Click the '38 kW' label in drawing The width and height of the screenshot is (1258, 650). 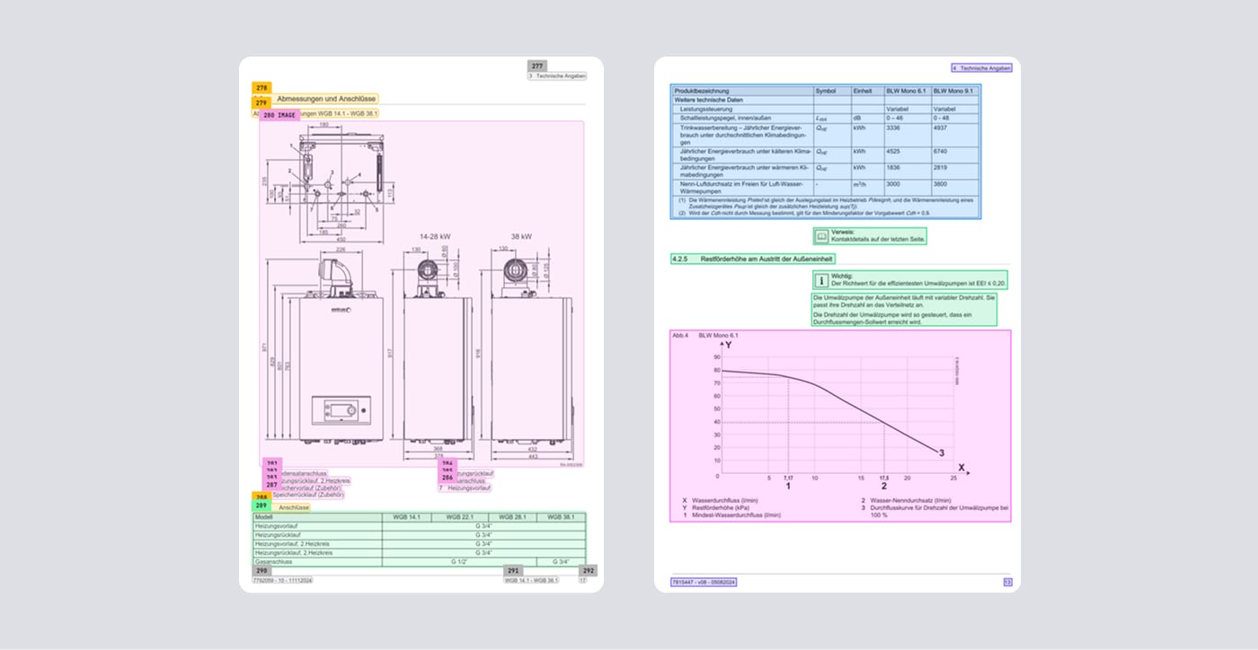tap(521, 236)
